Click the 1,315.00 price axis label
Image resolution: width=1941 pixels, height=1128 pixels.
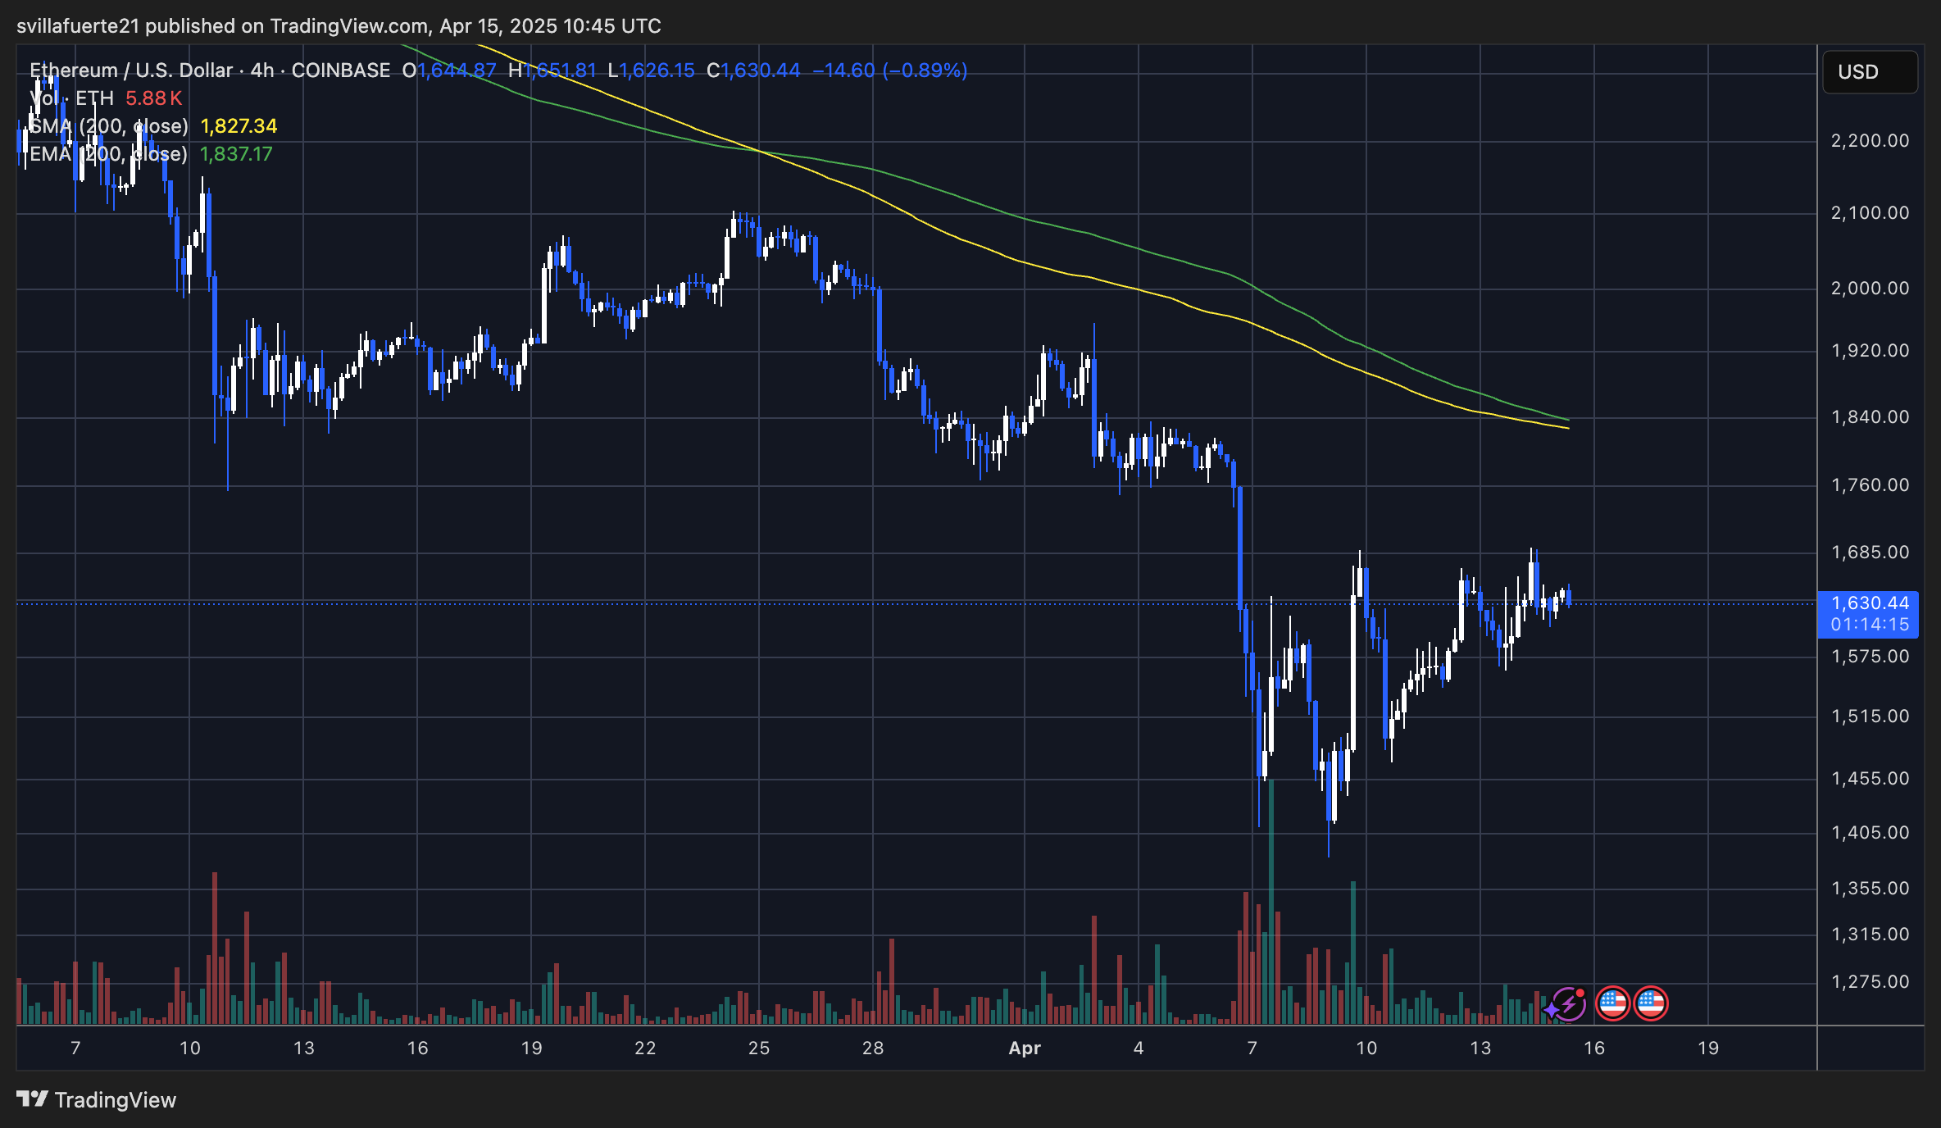(x=1870, y=935)
